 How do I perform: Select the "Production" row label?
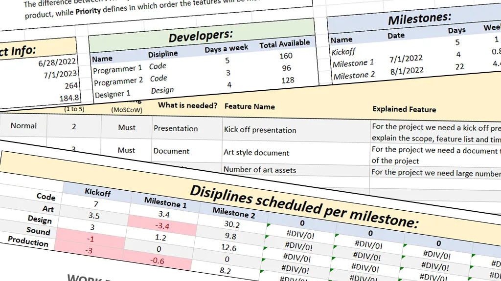(28, 241)
